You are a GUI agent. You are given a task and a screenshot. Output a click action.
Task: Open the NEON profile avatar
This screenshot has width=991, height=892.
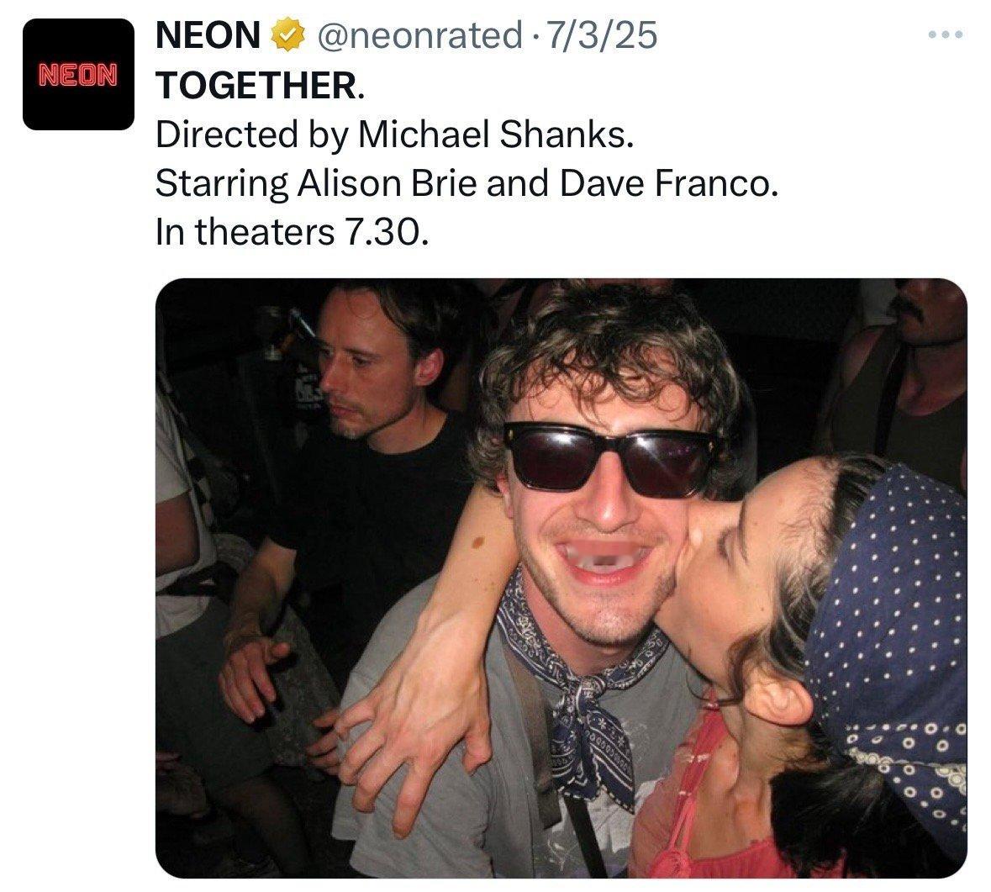pyautogui.click(x=78, y=75)
